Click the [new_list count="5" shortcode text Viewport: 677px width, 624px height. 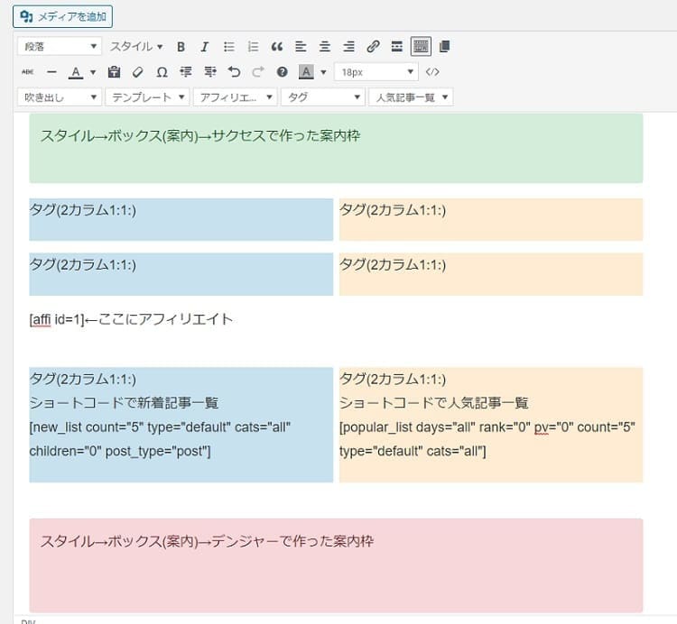tap(160, 427)
